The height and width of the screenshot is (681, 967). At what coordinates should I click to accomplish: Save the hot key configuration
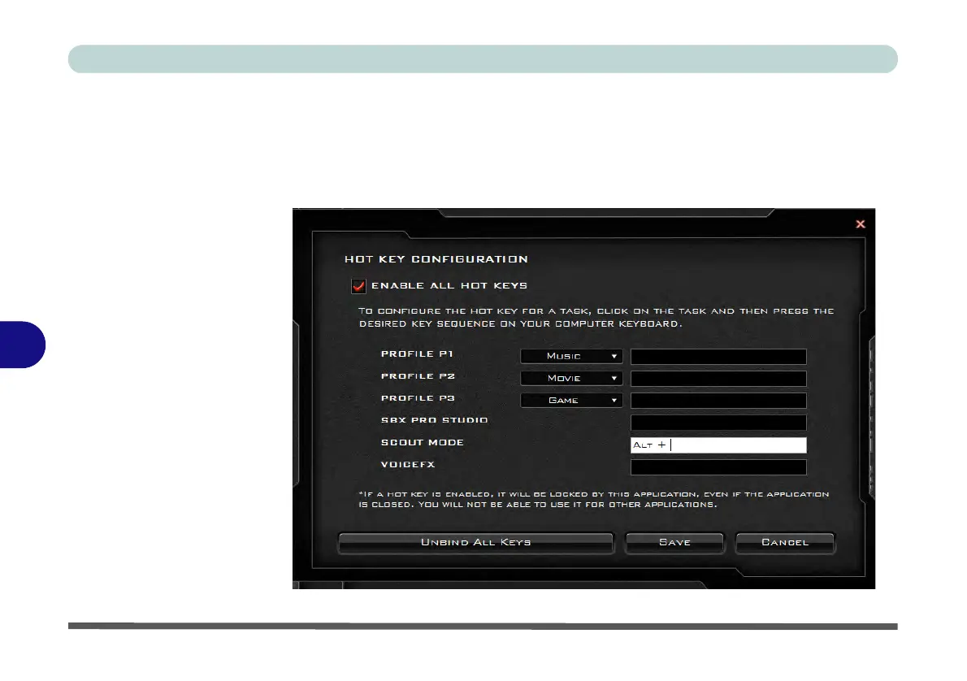coord(674,542)
